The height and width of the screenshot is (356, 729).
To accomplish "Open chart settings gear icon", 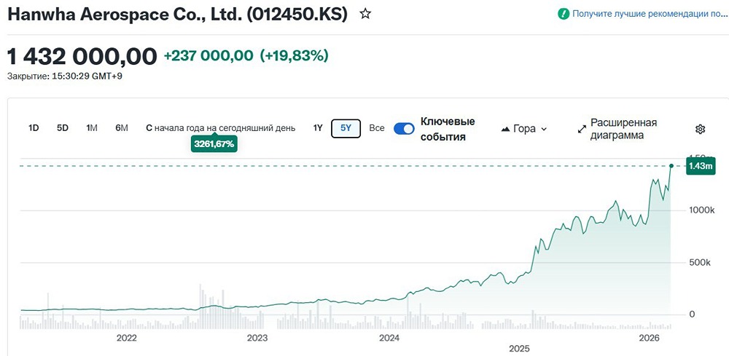I will point(700,129).
